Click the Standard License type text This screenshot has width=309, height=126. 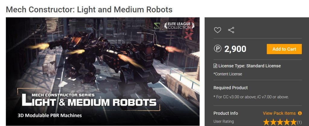point(263,66)
